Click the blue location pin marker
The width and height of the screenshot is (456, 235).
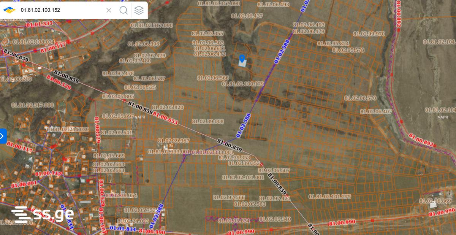click(x=242, y=59)
